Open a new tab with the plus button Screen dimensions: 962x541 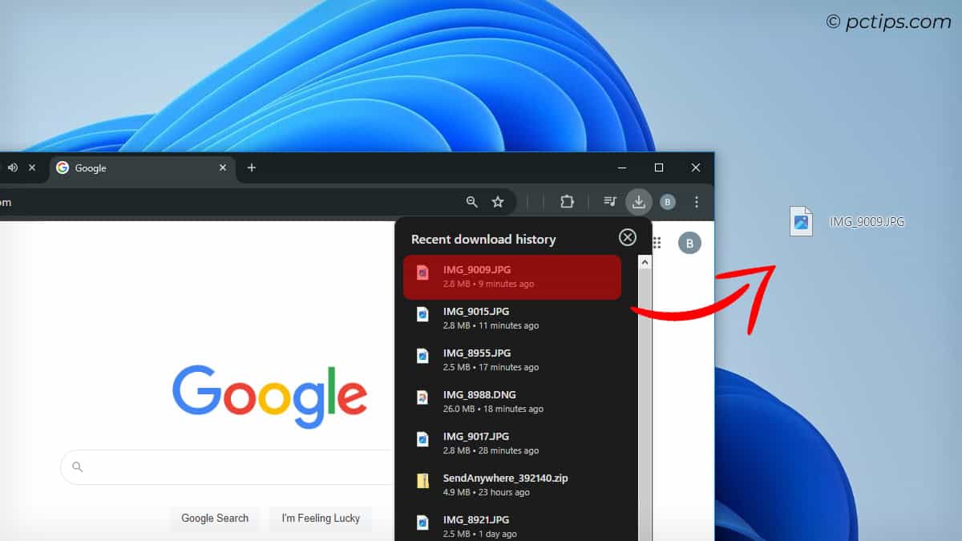pos(252,168)
